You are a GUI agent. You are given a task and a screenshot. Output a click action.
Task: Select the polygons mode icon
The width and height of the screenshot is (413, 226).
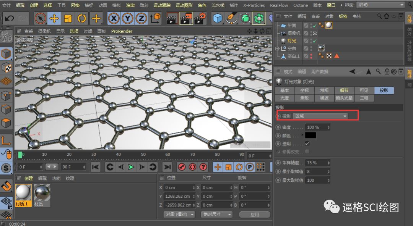click(6, 123)
